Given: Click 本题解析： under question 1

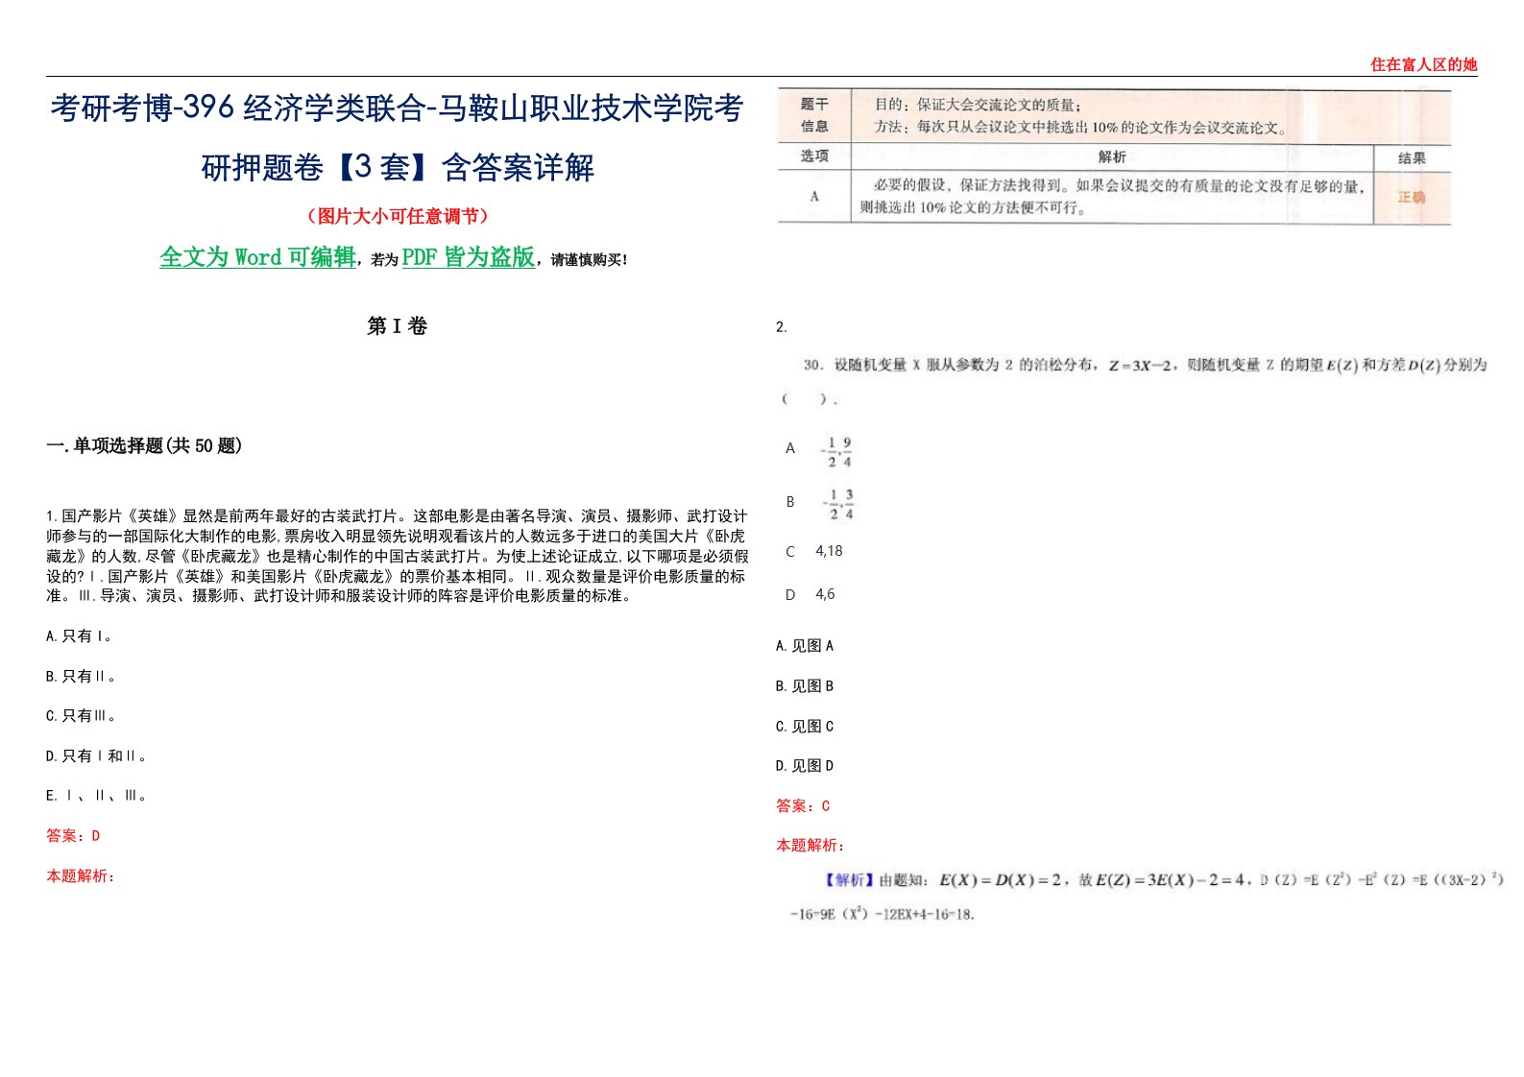Looking at the screenshot, I should pos(81,876).
